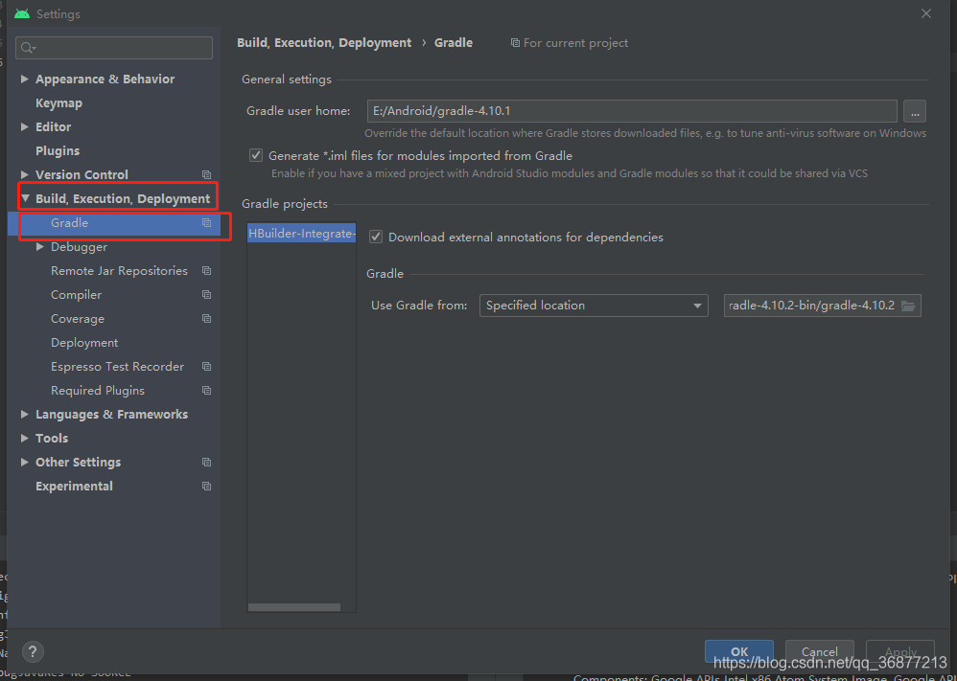Click the project-level icon beside Gradle
The image size is (957, 681).
pos(206,223)
